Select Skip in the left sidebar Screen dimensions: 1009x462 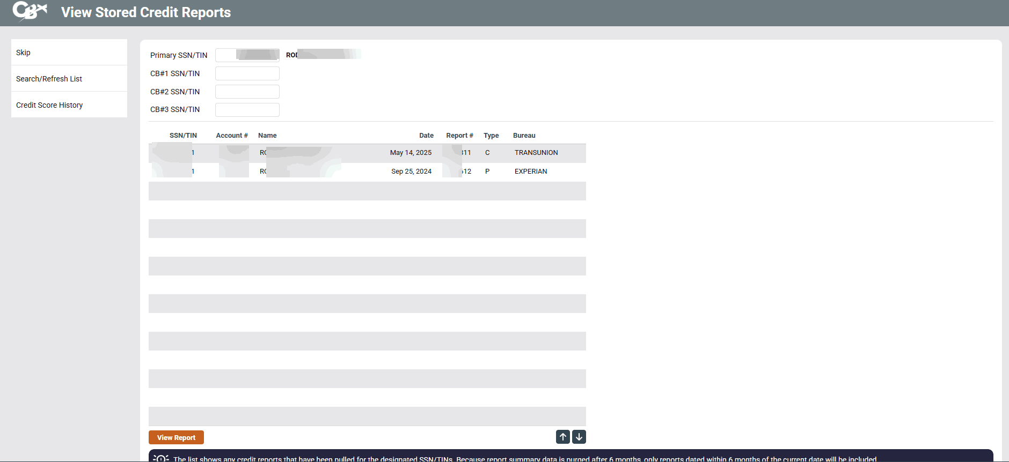point(23,53)
